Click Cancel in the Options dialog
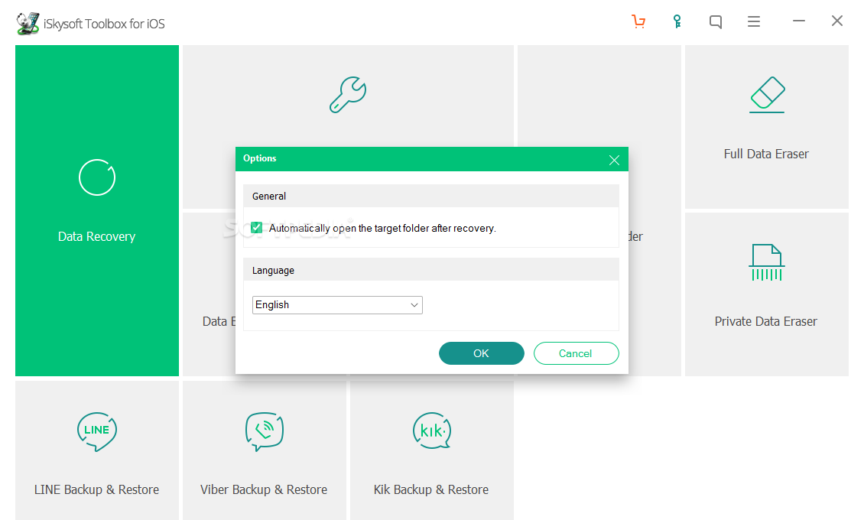The width and height of the screenshot is (864, 520). pyautogui.click(x=576, y=353)
